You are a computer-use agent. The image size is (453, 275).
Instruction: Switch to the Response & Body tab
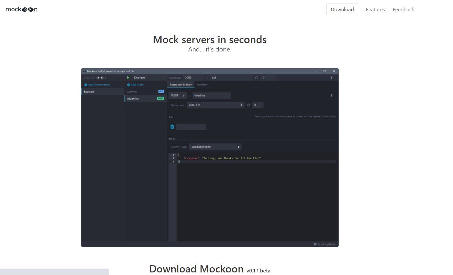click(x=181, y=85)
